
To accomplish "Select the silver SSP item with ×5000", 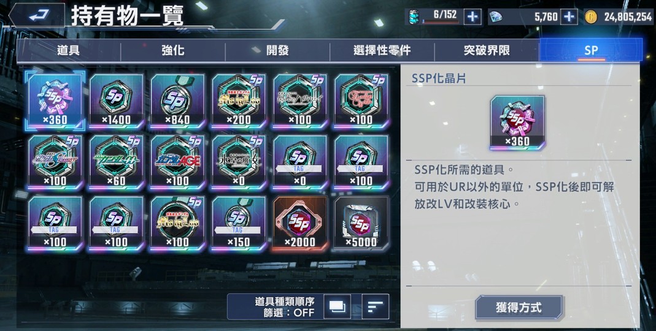I will [x=361, y=223].
